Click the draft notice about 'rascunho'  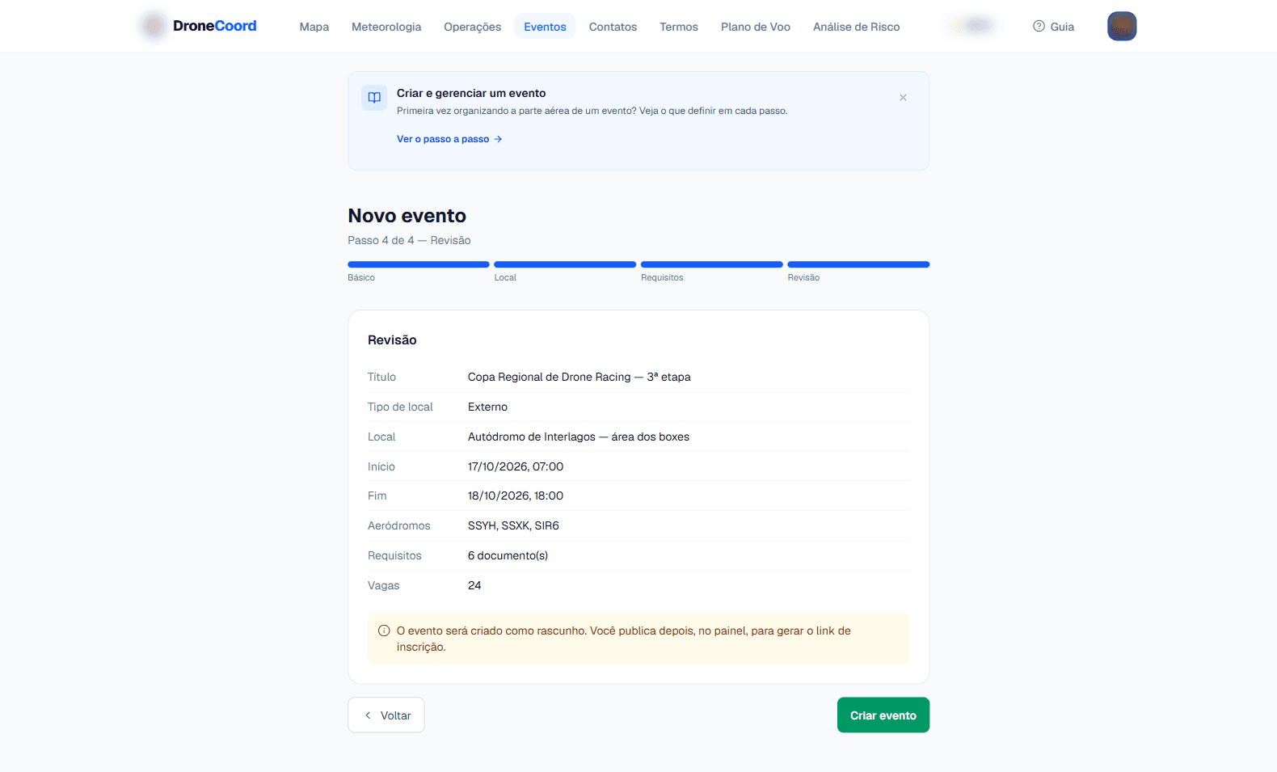point(638,639)
